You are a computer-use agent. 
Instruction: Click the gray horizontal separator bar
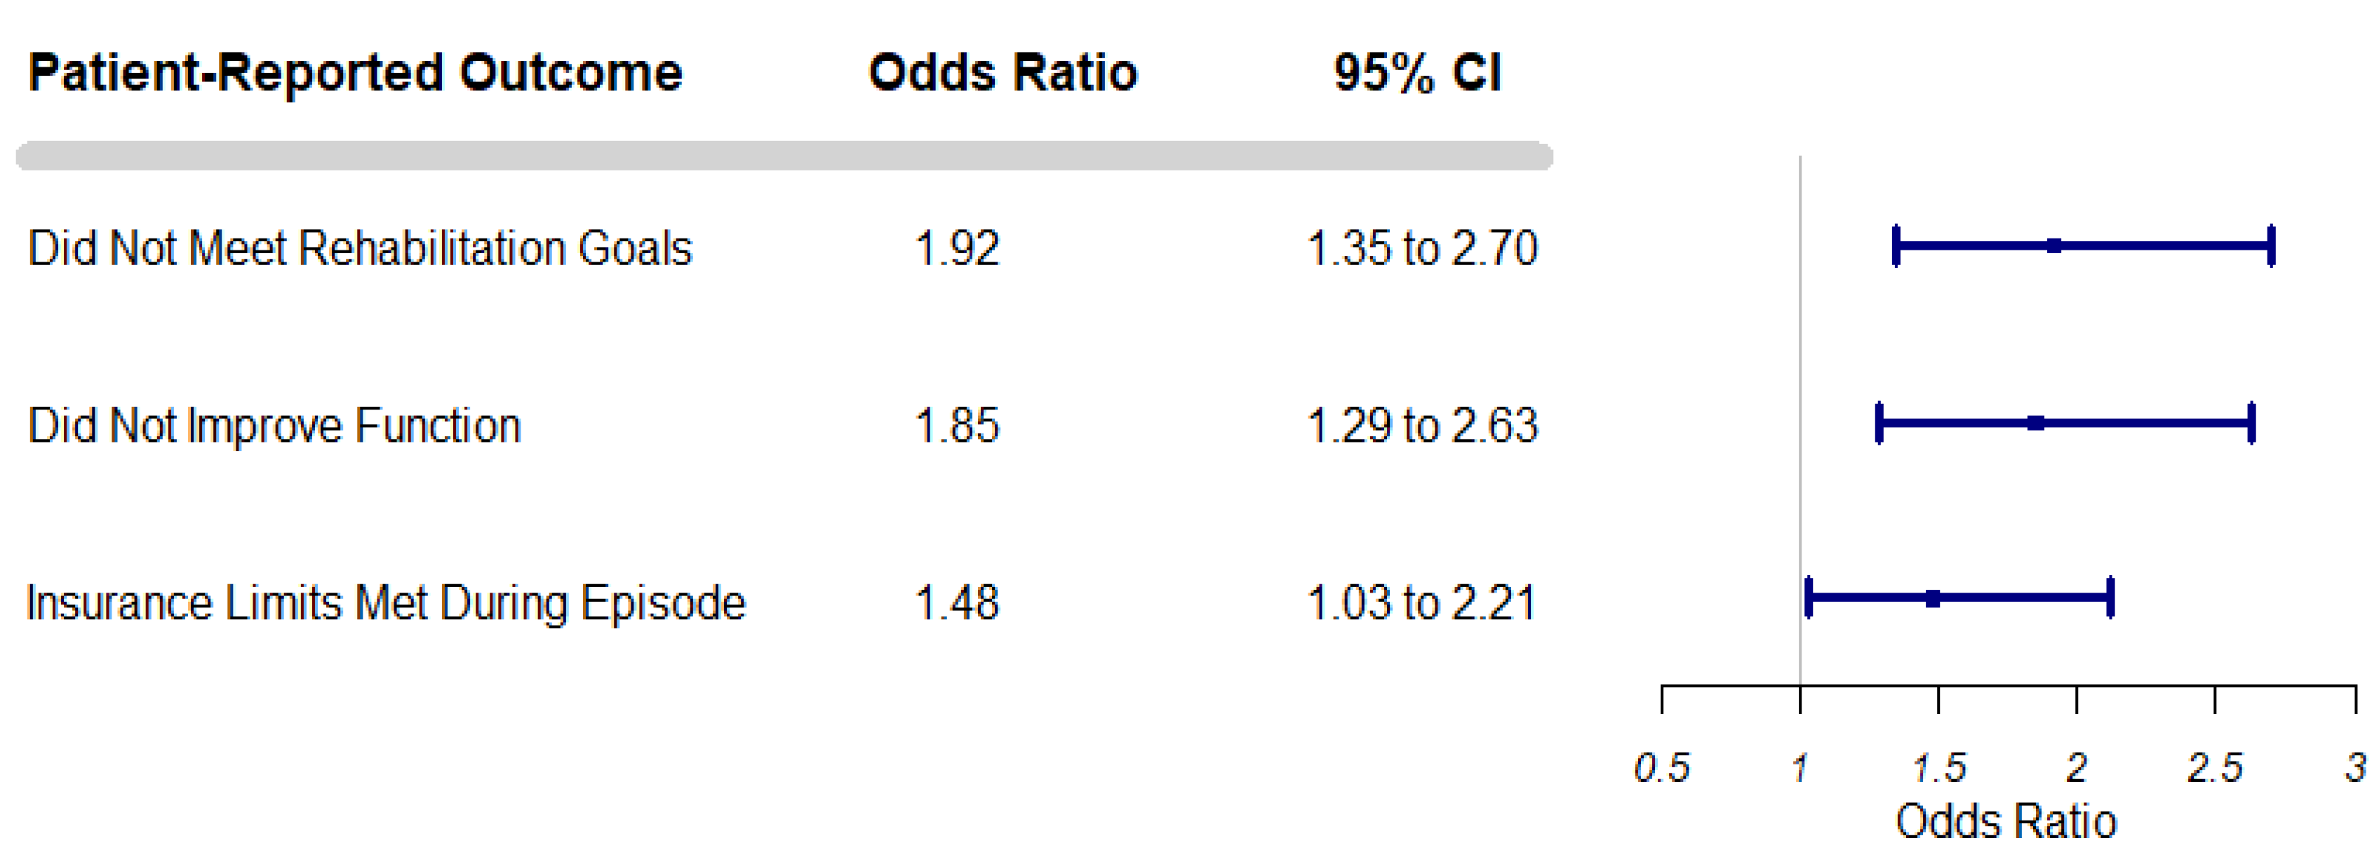point(784,156)
